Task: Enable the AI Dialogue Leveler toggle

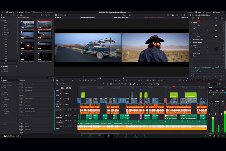Action: [x=191, y=40]
